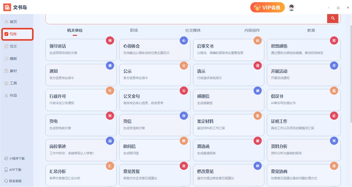Open the user avatar profile icon
The width and height of the screenshot is (352, 187).
[291, 7]
